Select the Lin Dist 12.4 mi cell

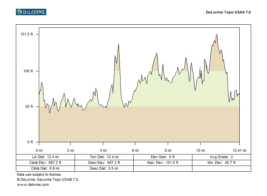(45, 157)
